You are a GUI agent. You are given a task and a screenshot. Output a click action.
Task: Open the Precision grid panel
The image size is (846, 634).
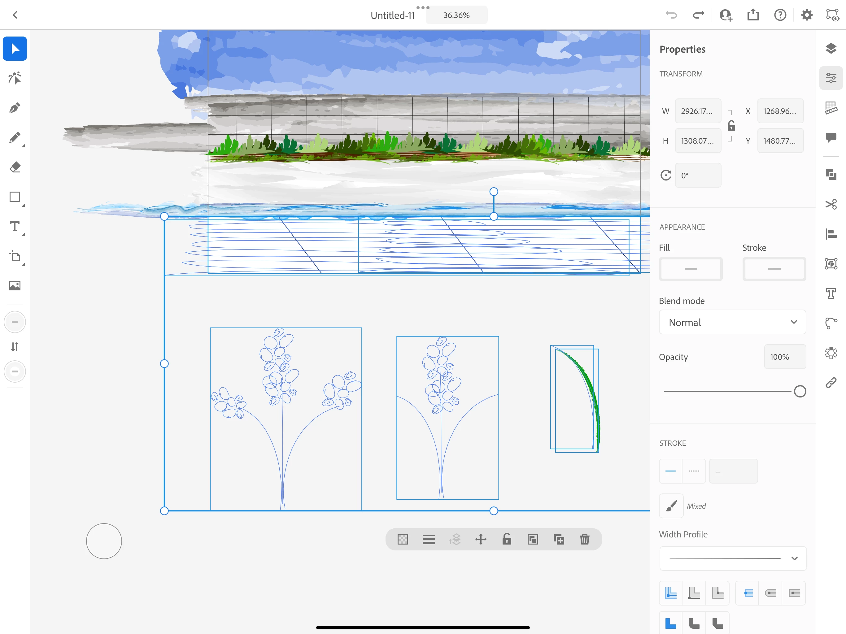[x=831, y=108]
